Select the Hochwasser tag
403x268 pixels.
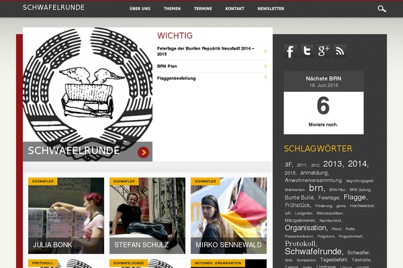coord(362,206)
